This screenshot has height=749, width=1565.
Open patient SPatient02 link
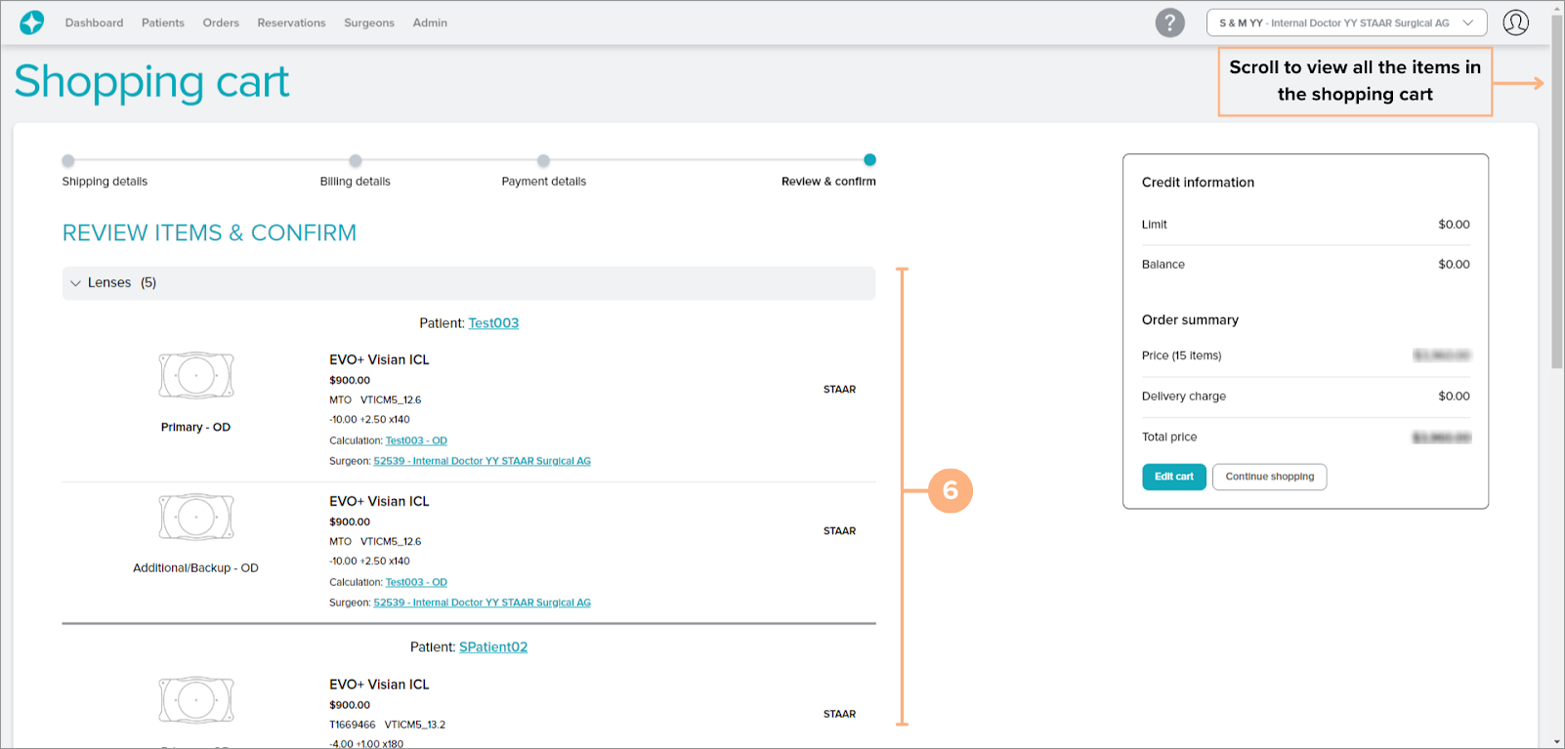(493, 647)
